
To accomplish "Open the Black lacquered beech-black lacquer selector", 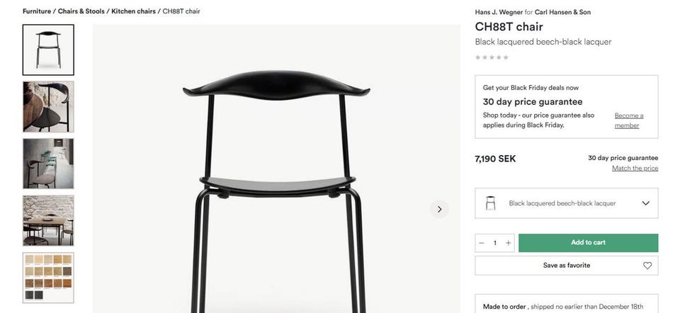I will coord(567,203).
